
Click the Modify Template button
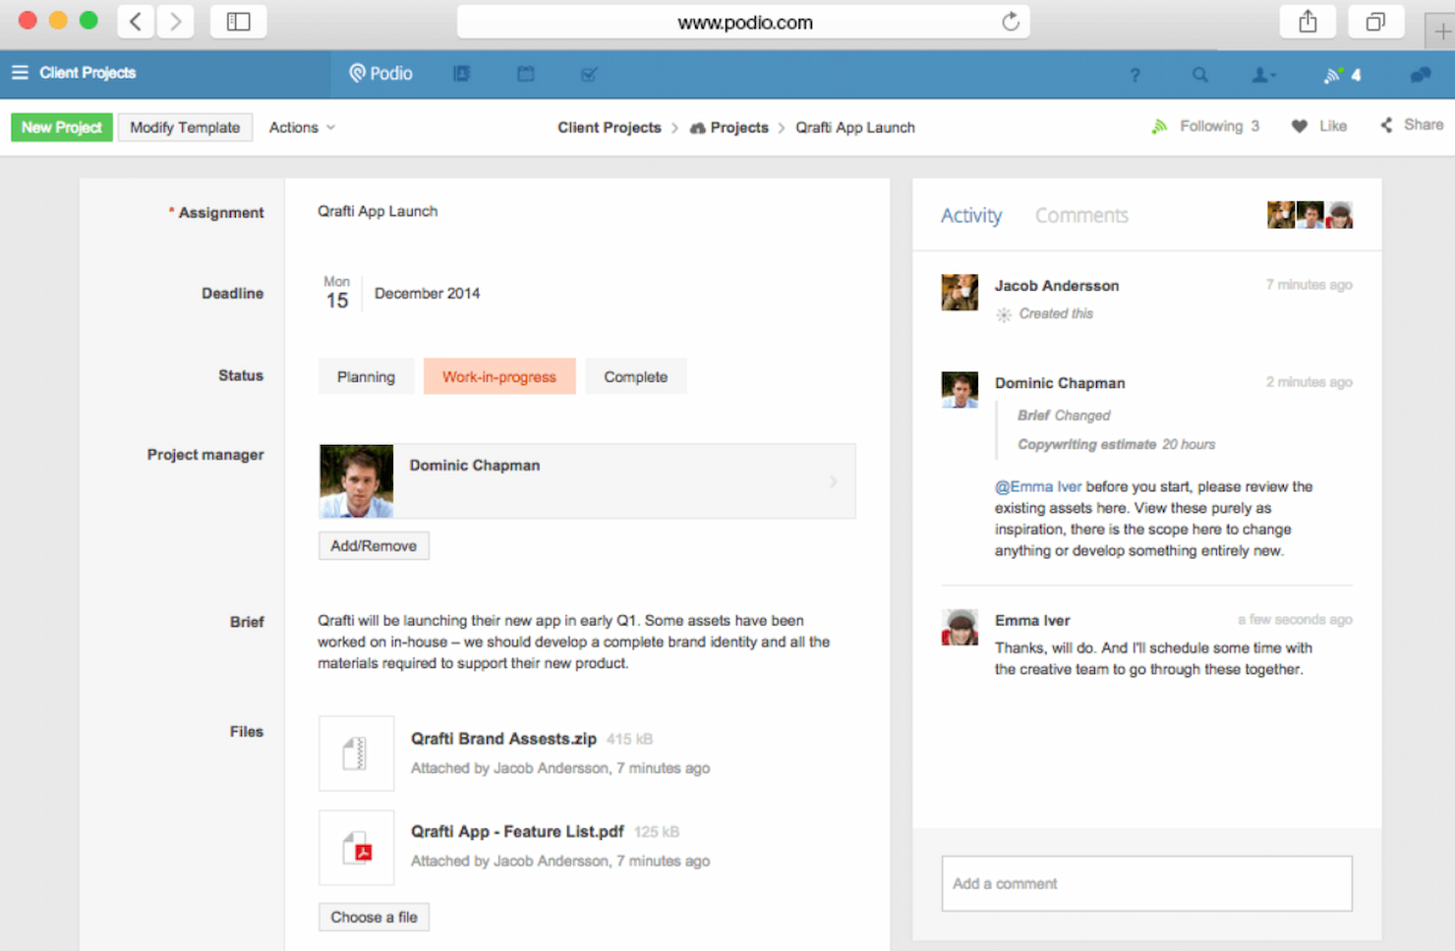(185, 127)
